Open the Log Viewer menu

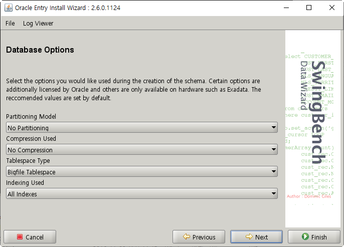pyautogui.click(x=38, y=23)
